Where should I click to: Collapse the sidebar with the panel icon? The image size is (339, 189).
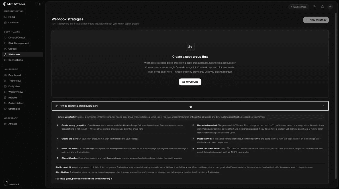click(x=40, y=4)
